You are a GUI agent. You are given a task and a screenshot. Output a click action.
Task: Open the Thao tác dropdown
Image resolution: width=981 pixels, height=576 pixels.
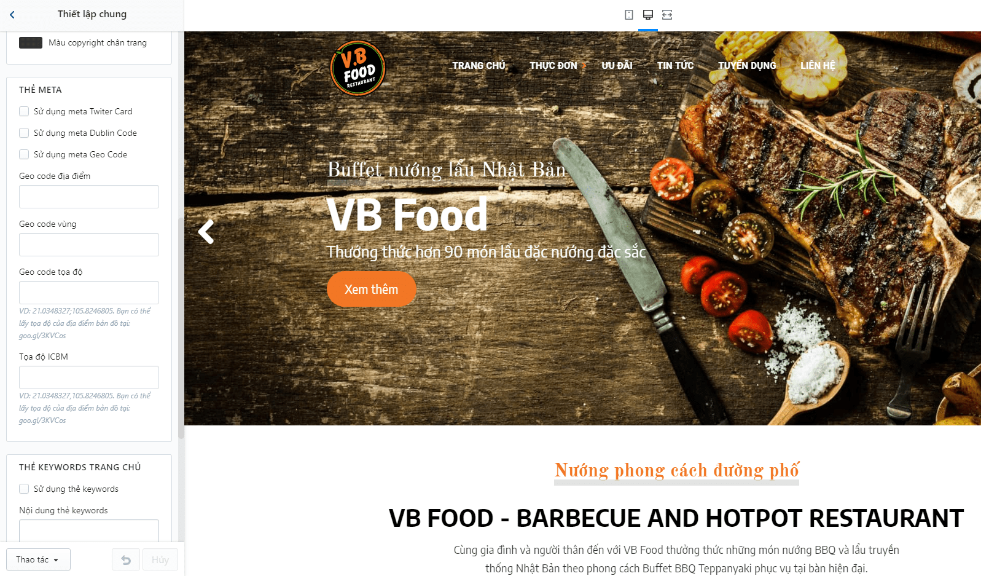(38, 559)
